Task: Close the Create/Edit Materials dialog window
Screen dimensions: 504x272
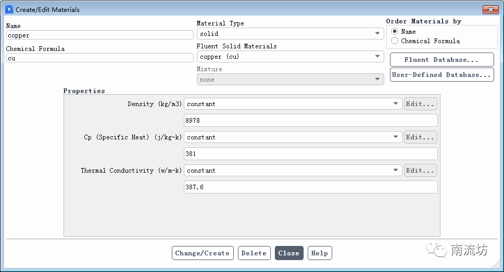Action: 490,9
